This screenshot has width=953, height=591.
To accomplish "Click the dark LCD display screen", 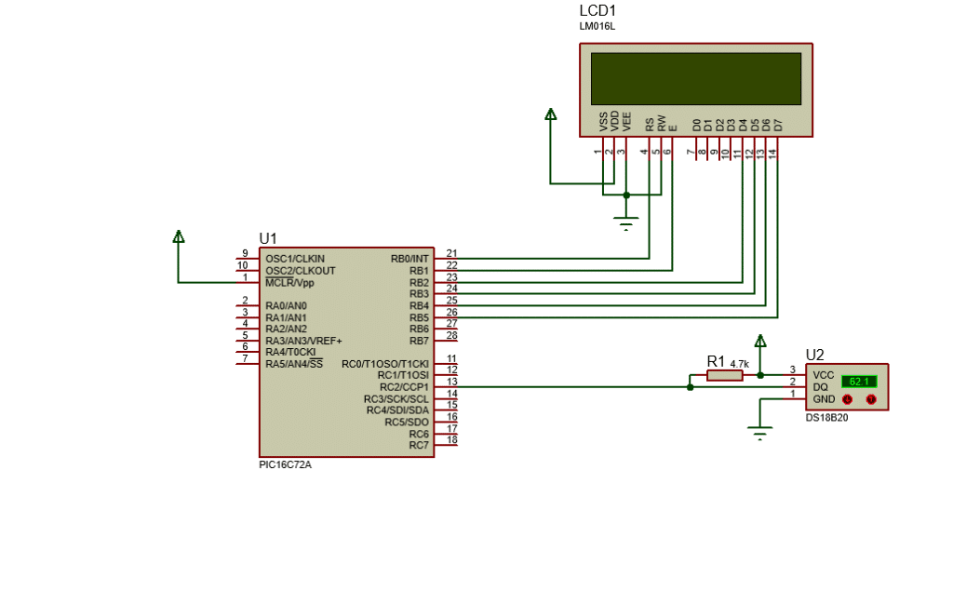I will pos(696,78).
